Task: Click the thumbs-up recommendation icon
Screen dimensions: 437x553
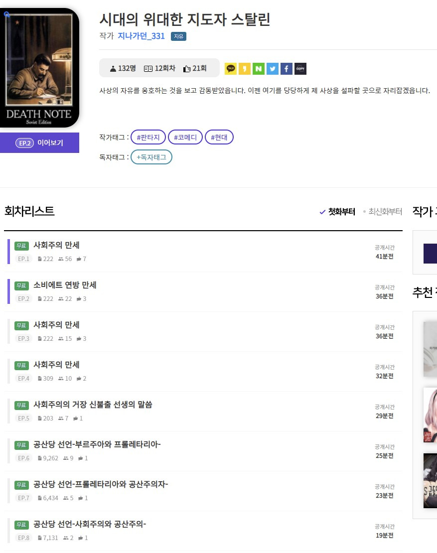Action: (x=186, y=69)
